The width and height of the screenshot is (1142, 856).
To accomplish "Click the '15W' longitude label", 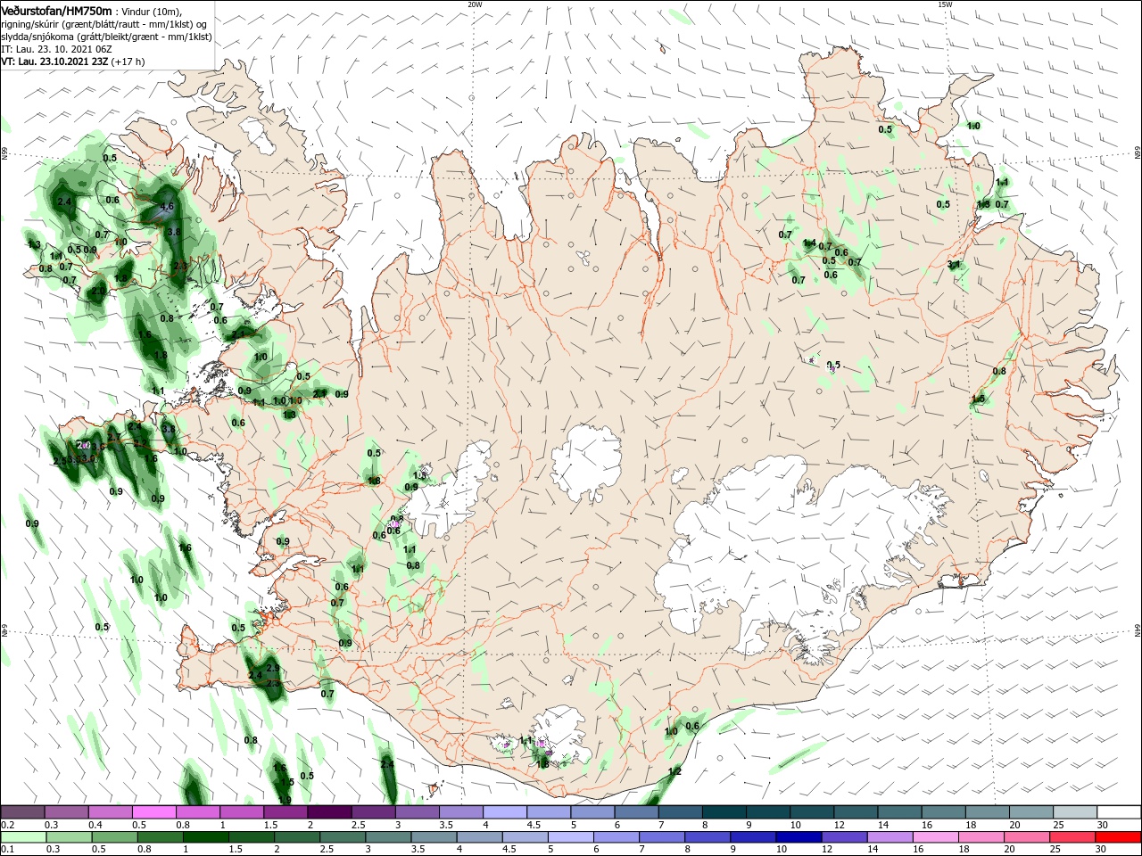I will (944, 4).
